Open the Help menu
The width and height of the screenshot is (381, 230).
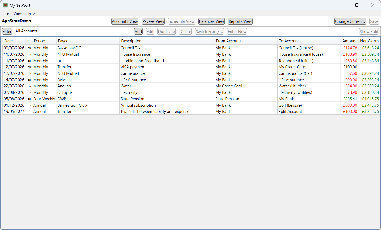point(31,13)
